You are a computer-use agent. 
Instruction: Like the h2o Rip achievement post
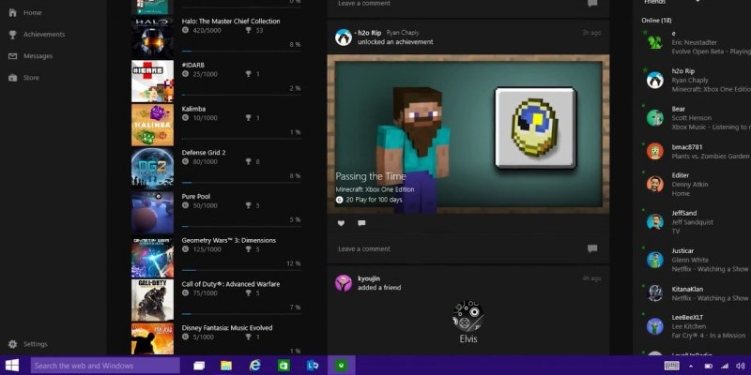point(341,223)
